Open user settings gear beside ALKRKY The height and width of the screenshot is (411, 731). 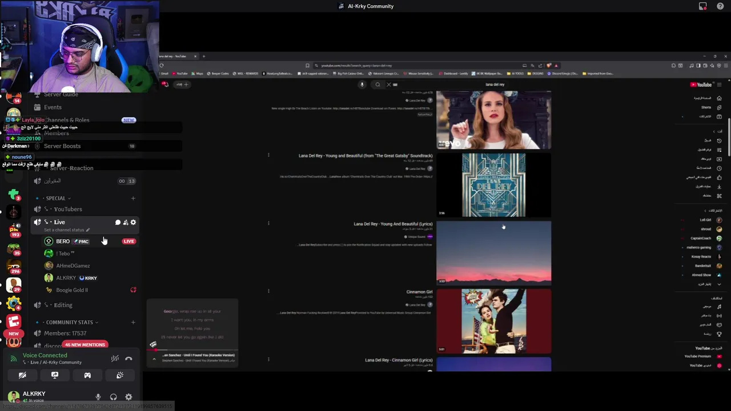pos(128,397)
